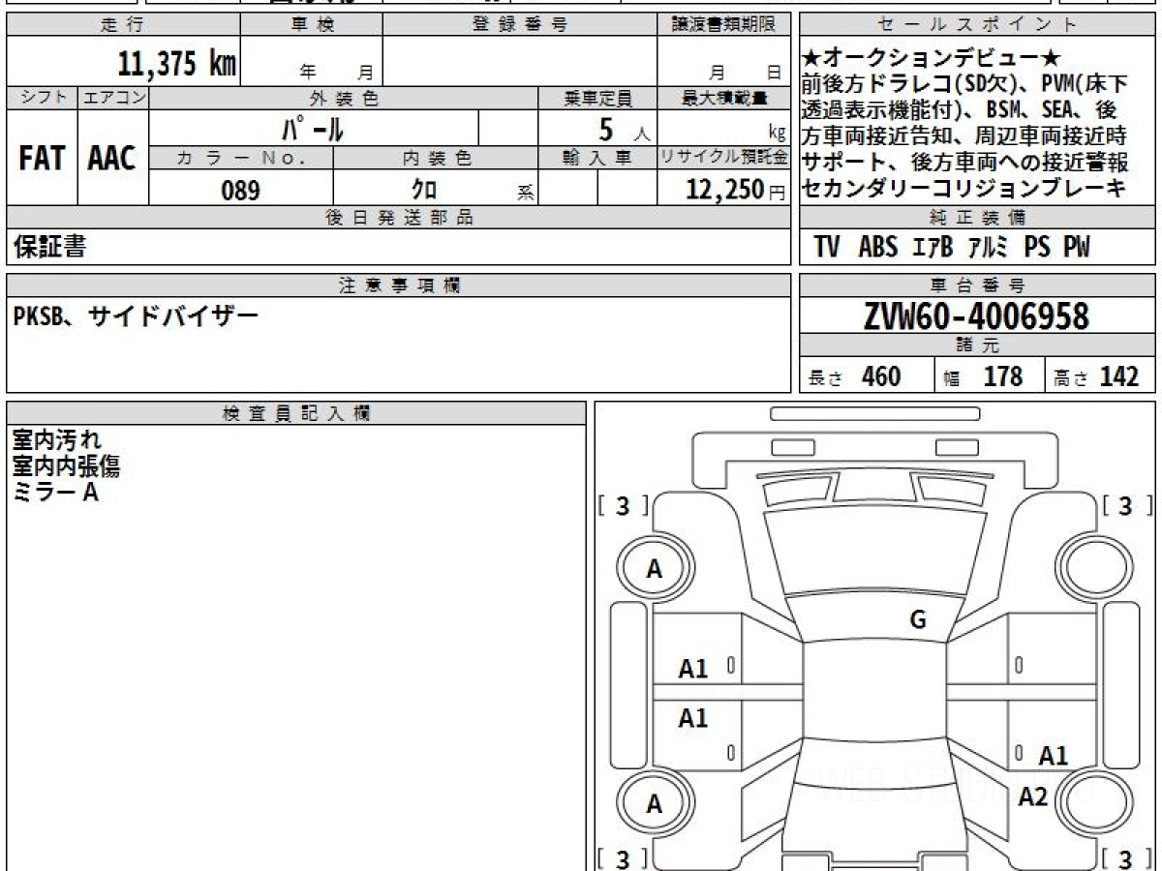Click chassis number ZVW60-4006958
The height and width of the screenshot is (871, 1162).
(x=976, y=316)
